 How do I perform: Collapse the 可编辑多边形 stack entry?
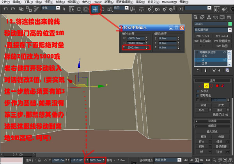[x=197, y=52]
